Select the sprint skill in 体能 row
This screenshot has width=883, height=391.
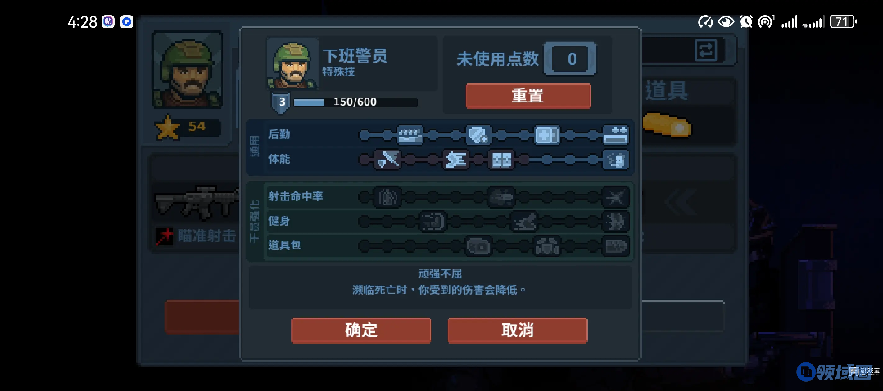point(455,159)
